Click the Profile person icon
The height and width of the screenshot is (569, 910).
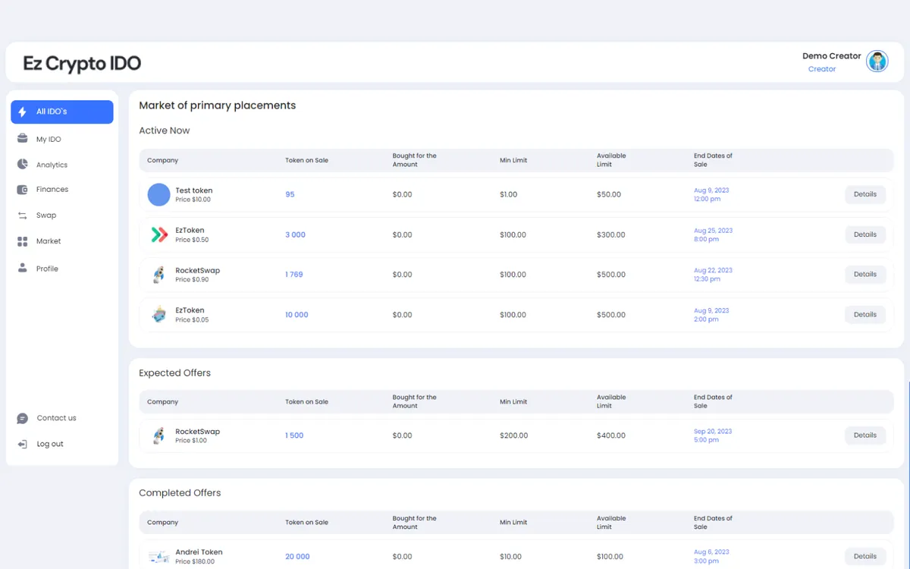click(22, 268)
